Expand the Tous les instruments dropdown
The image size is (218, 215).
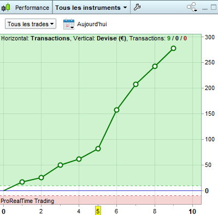91,8
